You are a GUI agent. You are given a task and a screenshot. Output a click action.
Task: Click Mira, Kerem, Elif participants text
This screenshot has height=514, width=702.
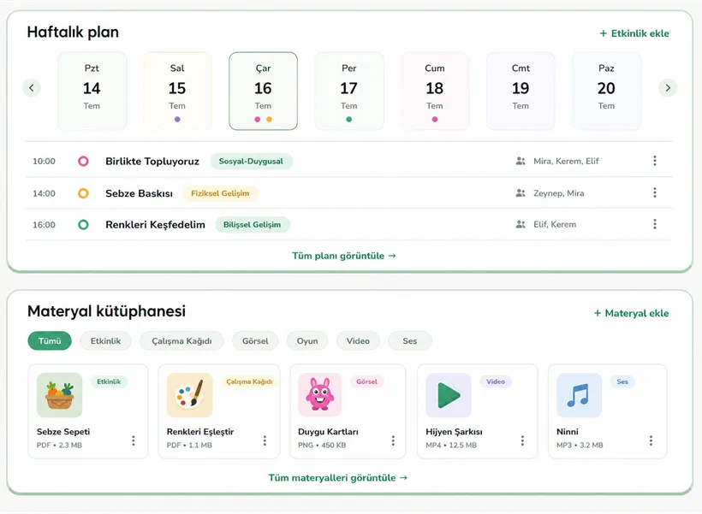point(566,161)
